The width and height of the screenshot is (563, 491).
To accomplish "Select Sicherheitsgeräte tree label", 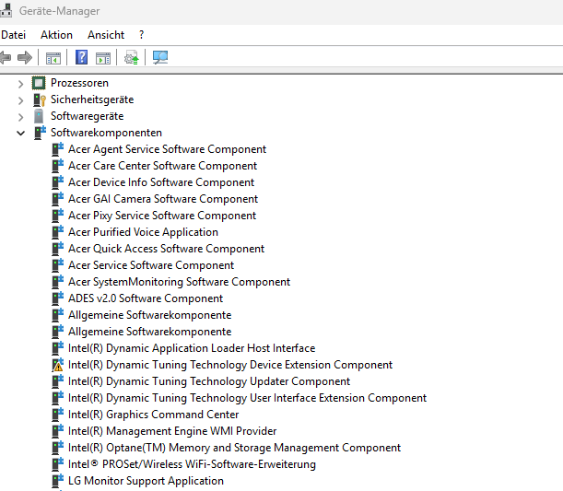I will (92, 99).
